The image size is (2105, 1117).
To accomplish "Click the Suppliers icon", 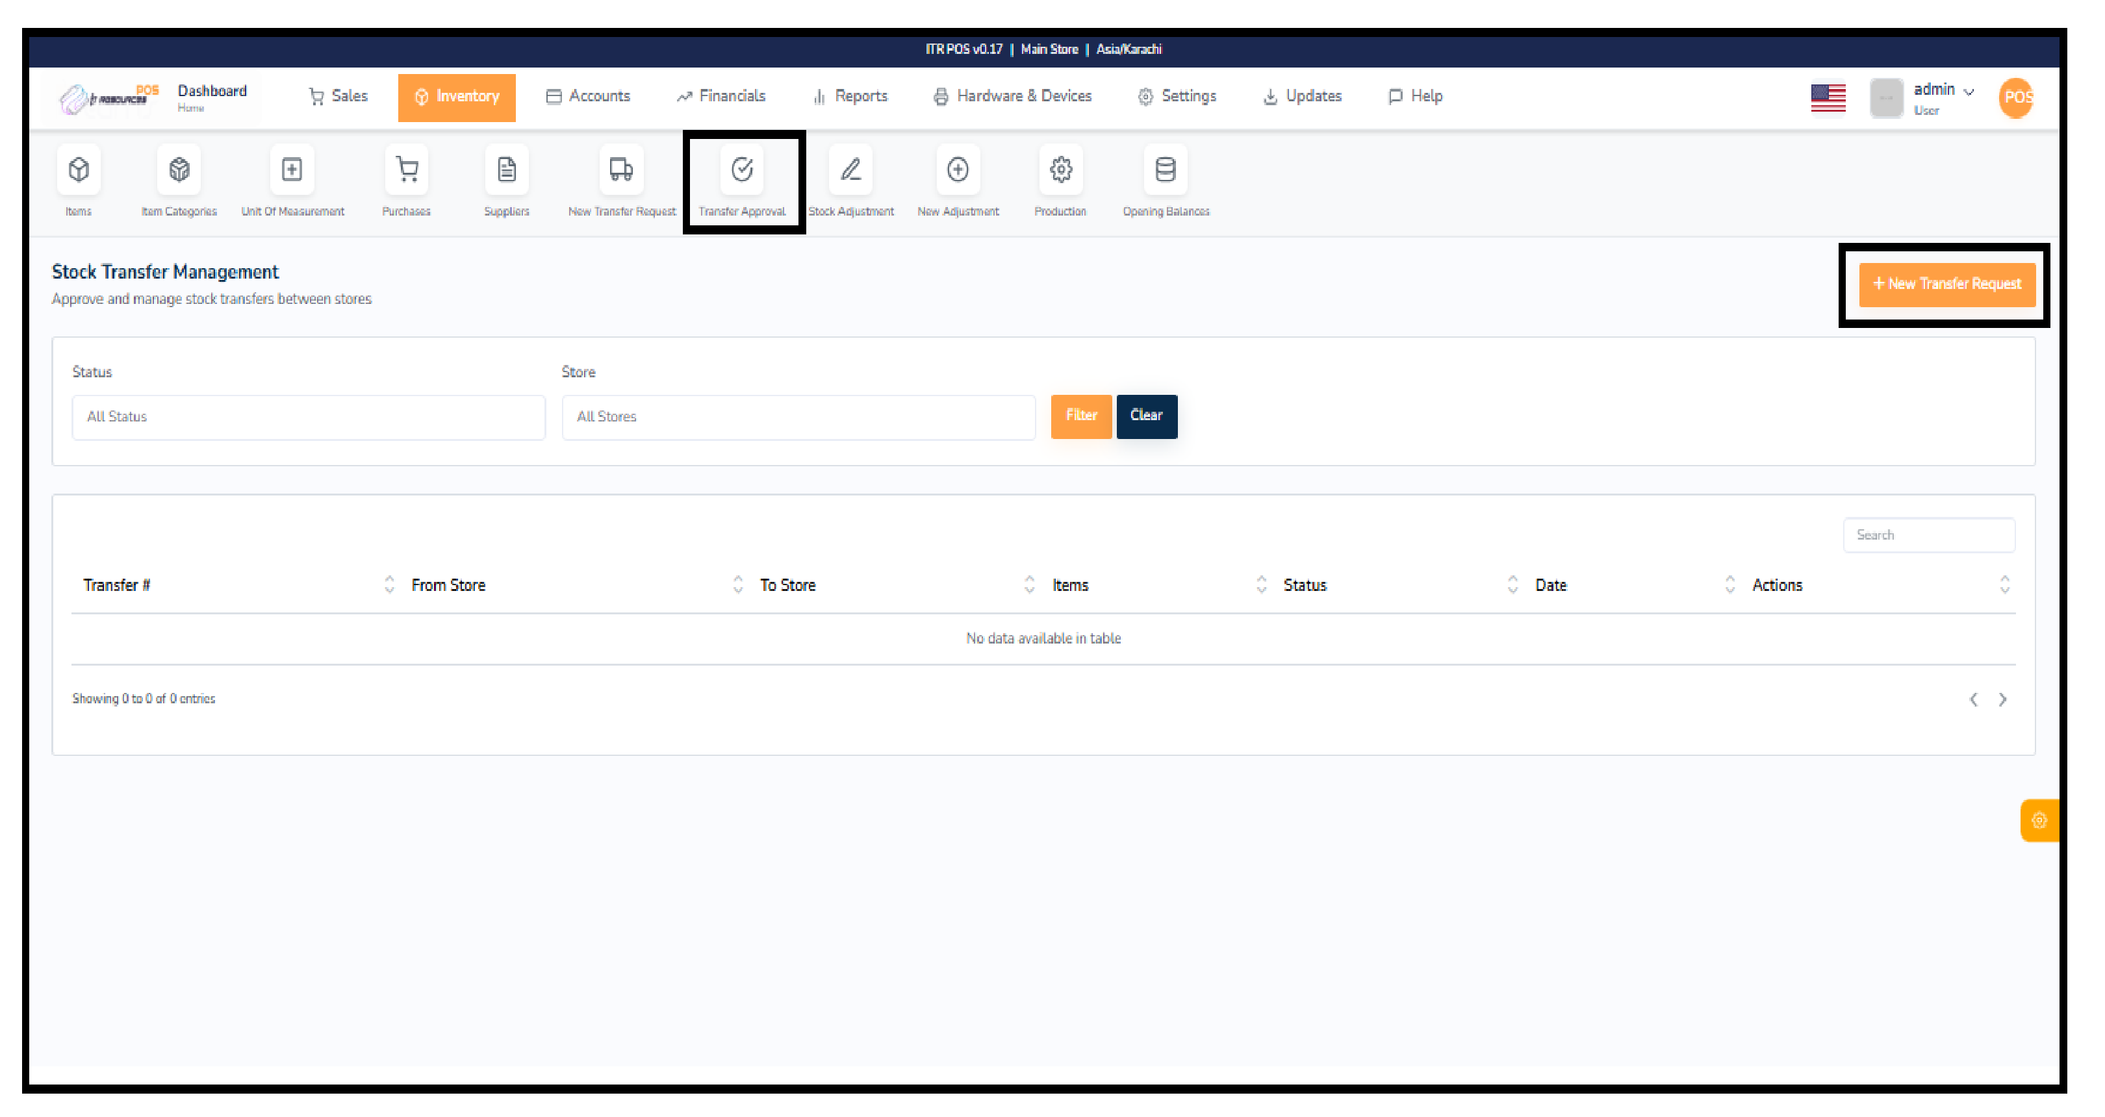I will [507, 175].
